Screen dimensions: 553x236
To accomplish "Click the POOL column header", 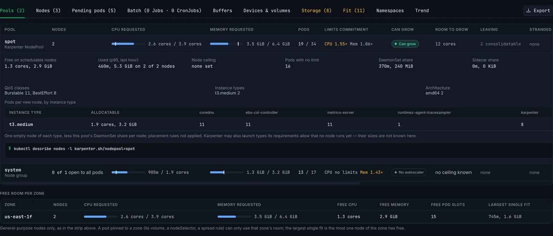I will (x=10, y=30).
